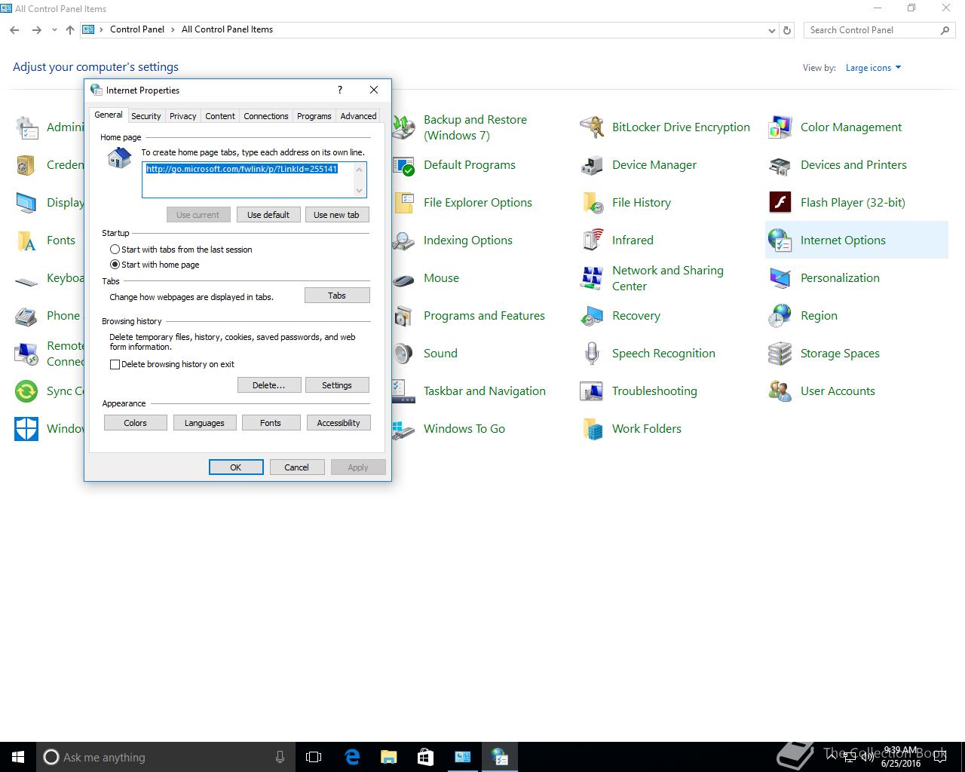
Task: Open Speech Recognition microphone icon
Action: [x=592, y=354]
